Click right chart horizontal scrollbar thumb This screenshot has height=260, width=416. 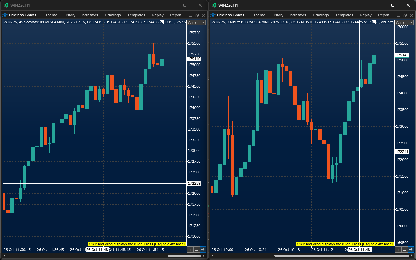342,256
